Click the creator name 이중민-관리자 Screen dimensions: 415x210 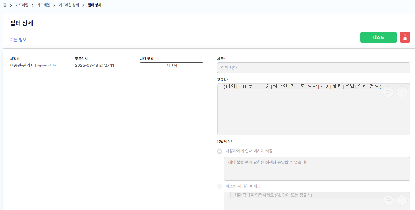(22, 66)
